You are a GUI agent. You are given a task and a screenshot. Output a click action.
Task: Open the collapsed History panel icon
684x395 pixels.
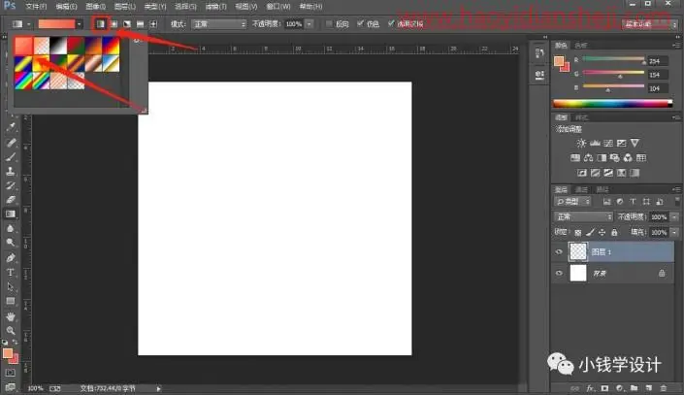pyautogui.click(x=539, y=53)
